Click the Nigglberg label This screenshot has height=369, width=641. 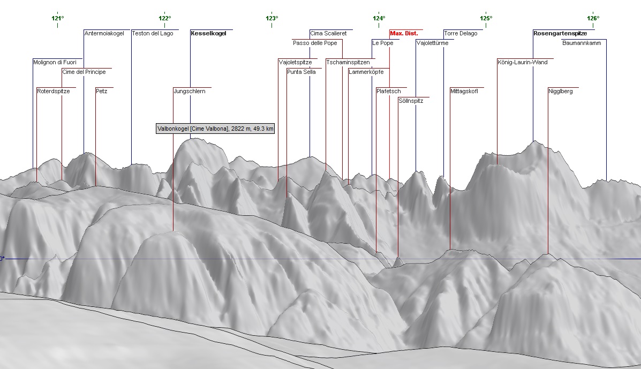pos(561,91)
